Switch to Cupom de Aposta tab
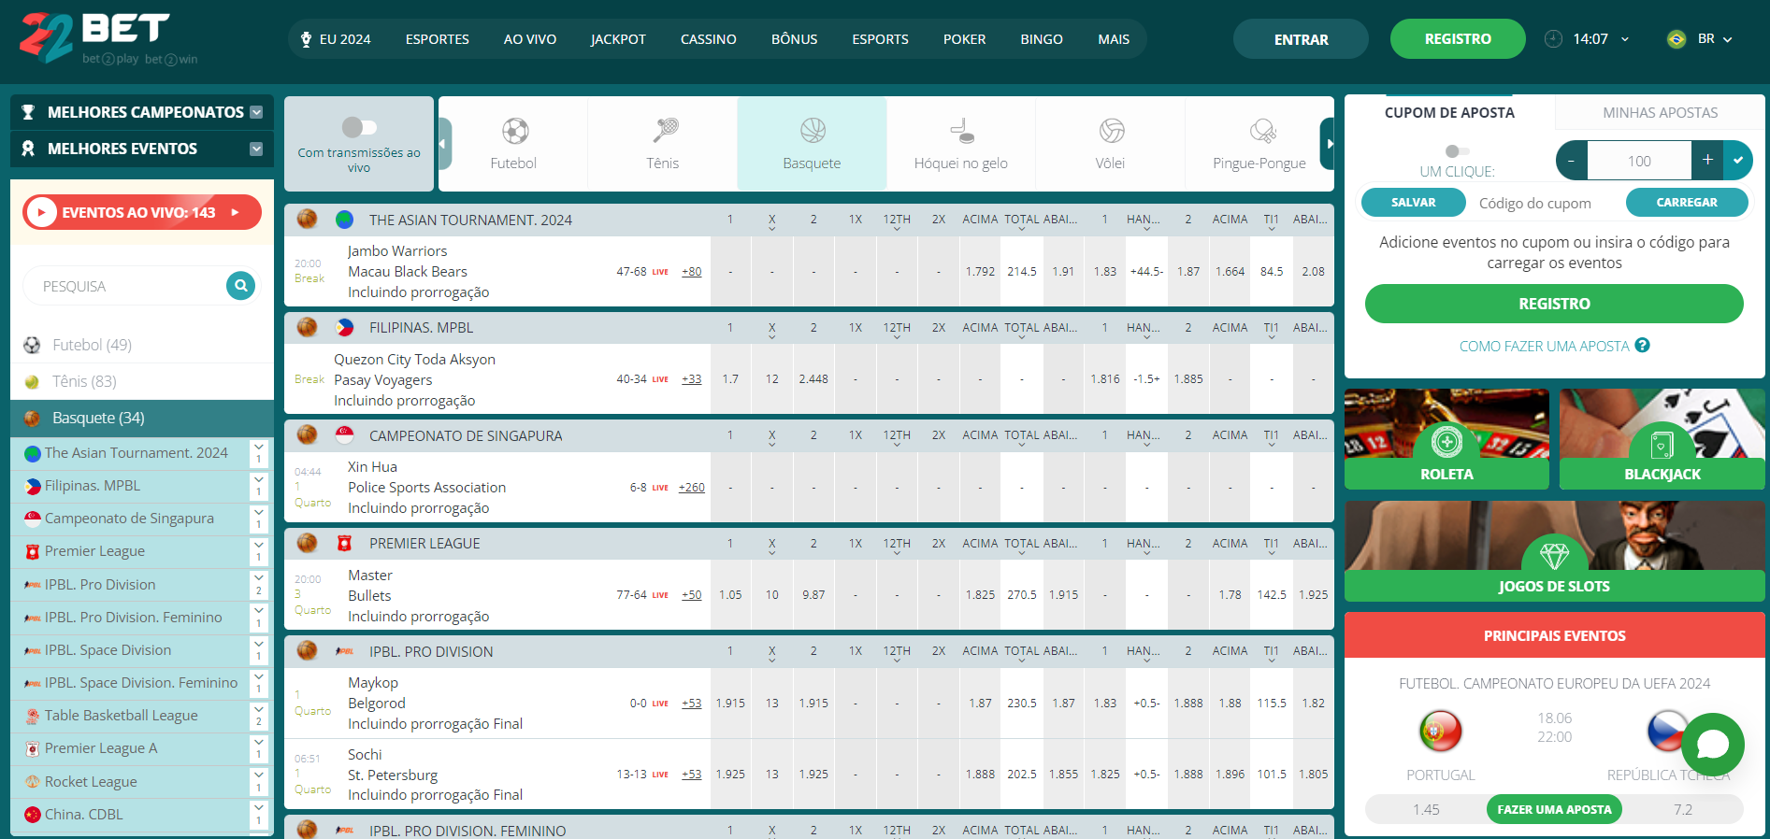The image size is (1770, 839). click(1449, 112)
